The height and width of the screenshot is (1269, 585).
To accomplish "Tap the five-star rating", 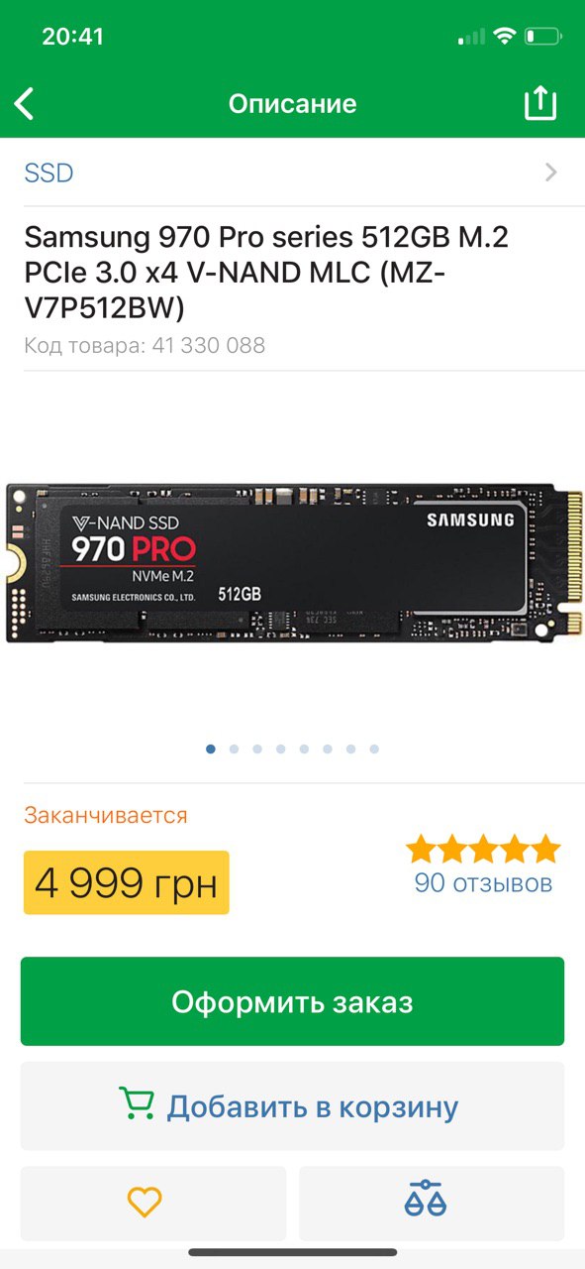I will (x=483, y=850).
